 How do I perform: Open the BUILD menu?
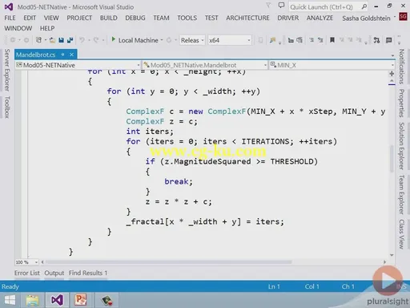(109, 18)
